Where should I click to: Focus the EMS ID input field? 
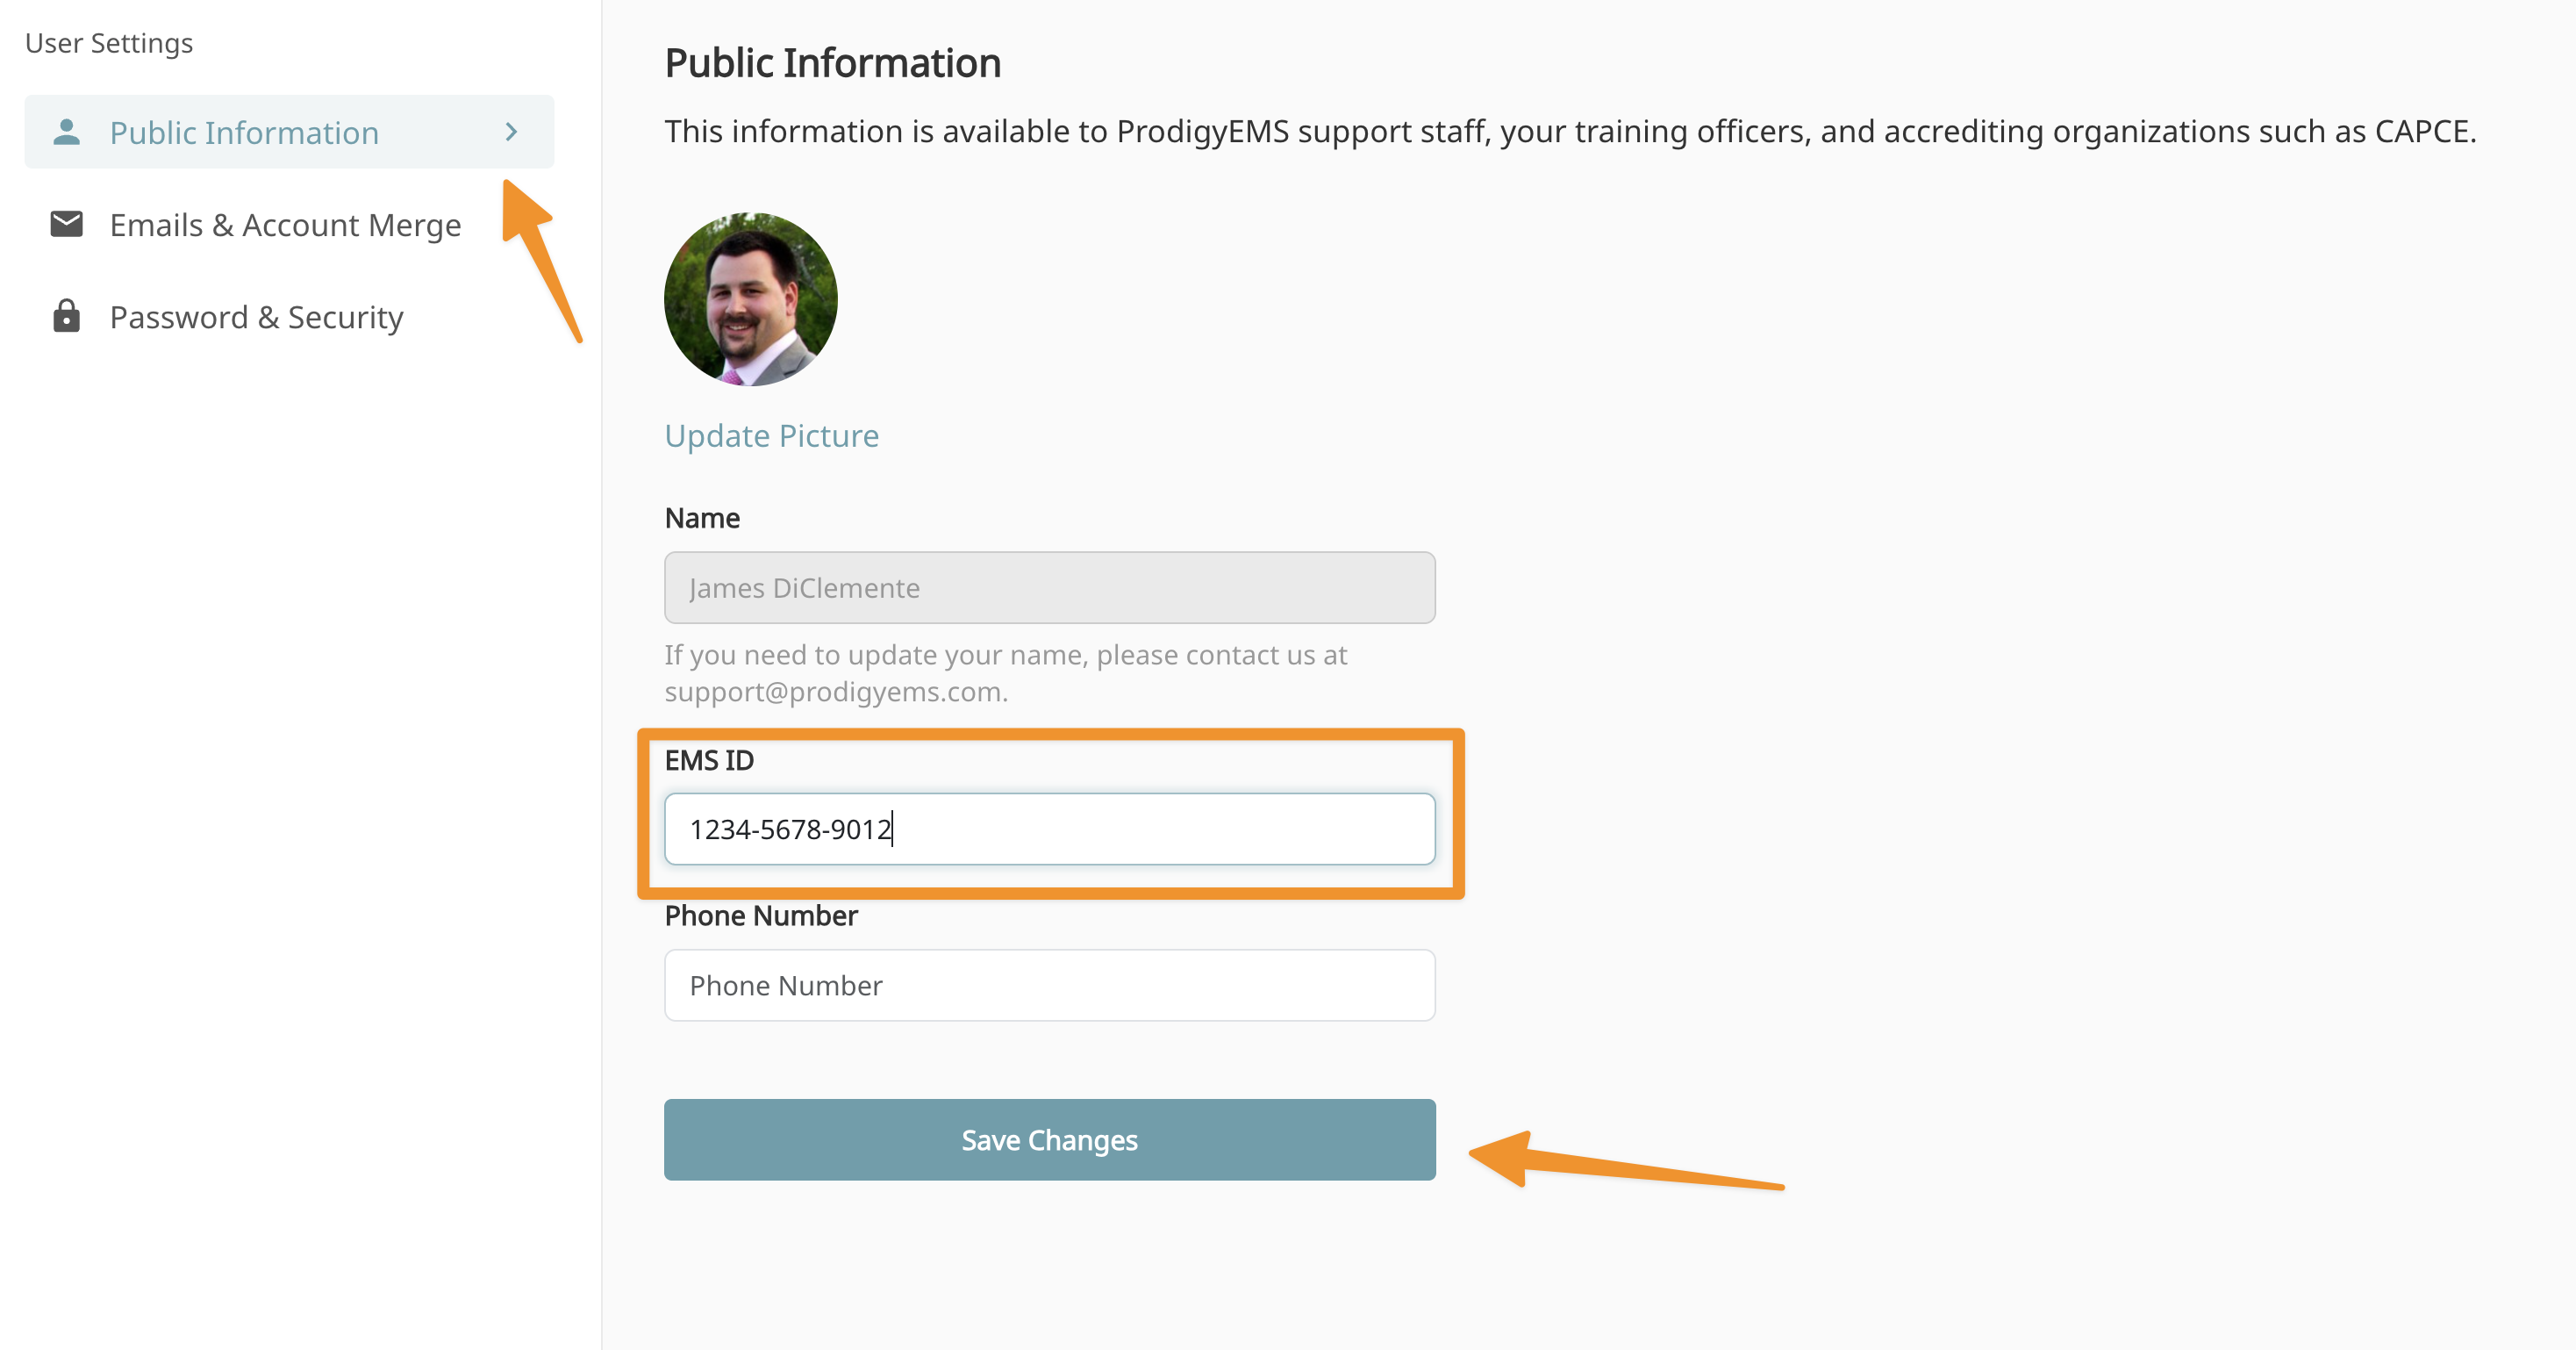(x=1049, y=829)
